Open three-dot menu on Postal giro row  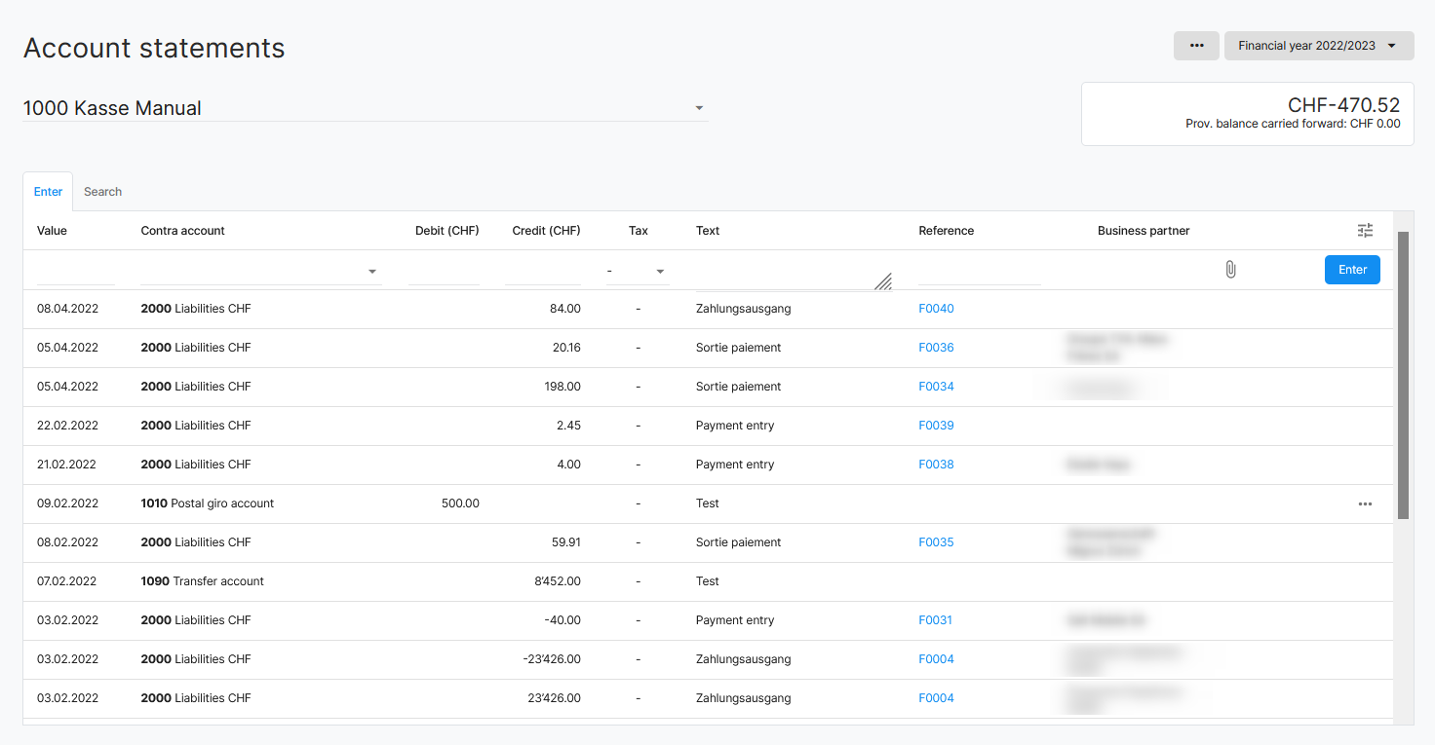point(1365,503)
